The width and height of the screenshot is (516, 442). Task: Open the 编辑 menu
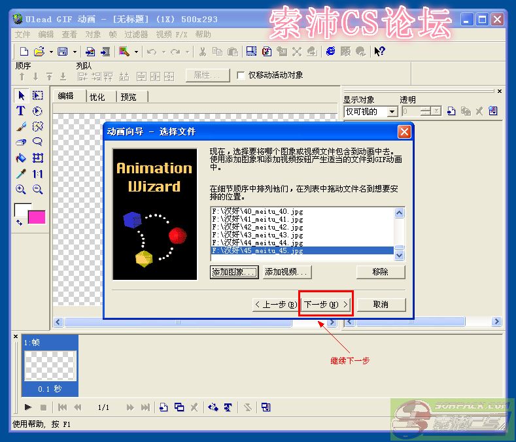coord(46,35)
